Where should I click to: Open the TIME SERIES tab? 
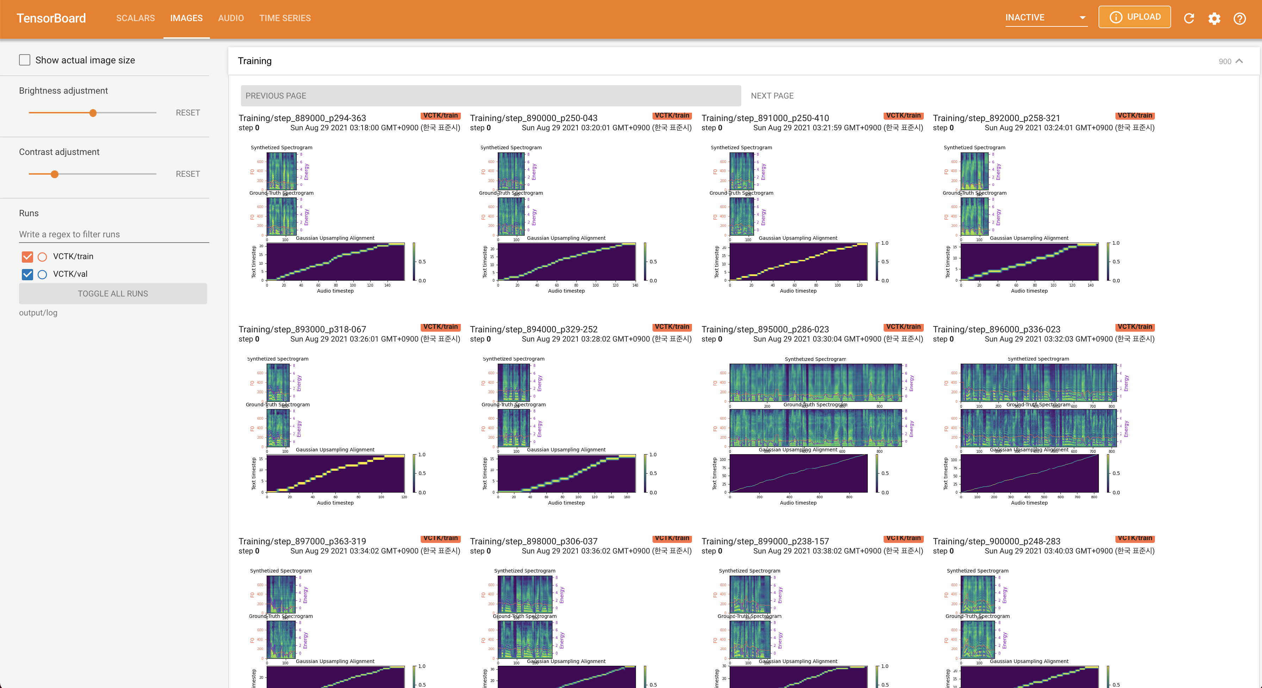[285, 18]
